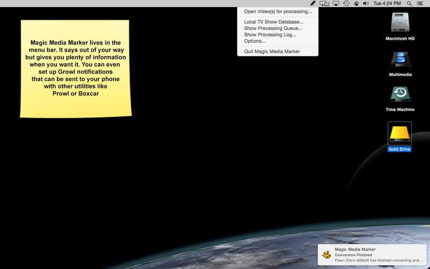Select Show Processing Log...

coord(278,34)
